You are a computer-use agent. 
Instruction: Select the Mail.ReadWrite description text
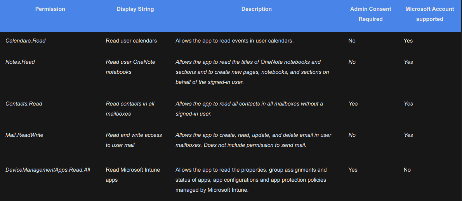253,140
